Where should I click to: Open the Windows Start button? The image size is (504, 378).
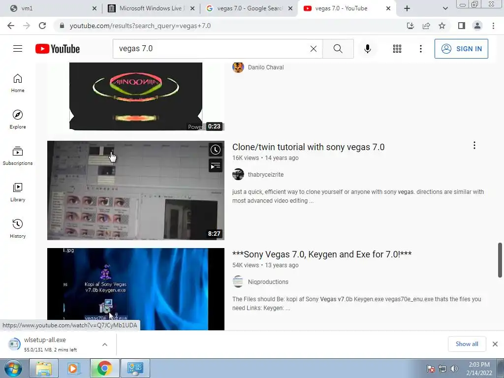[13, 368]
